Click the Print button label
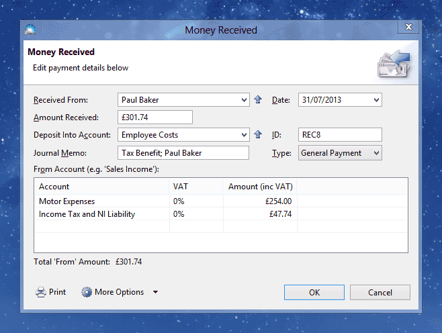Image resolution: width=442 pixels, height=333 pixels. (57, 292)
